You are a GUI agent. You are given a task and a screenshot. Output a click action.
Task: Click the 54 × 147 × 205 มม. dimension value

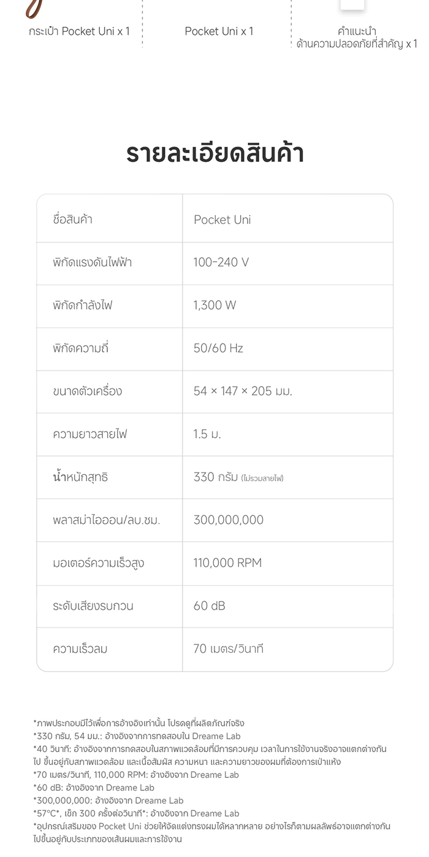coord(243,391)
